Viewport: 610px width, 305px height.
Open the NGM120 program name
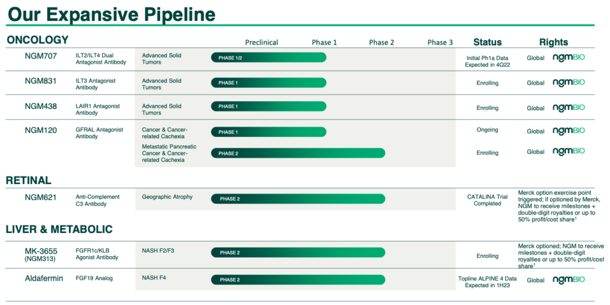click(x=41, y=130)
